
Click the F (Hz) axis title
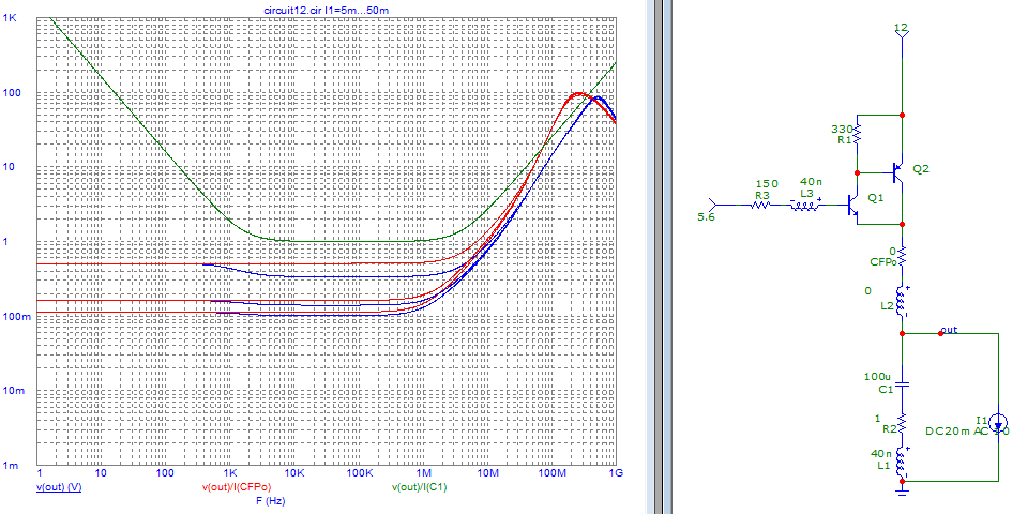pyautogui.click(x=270, y=501)
